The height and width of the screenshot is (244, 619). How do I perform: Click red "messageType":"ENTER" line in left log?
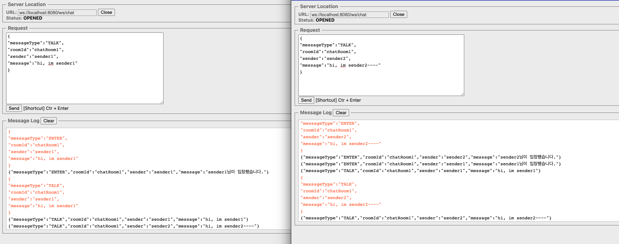[38, 138]
